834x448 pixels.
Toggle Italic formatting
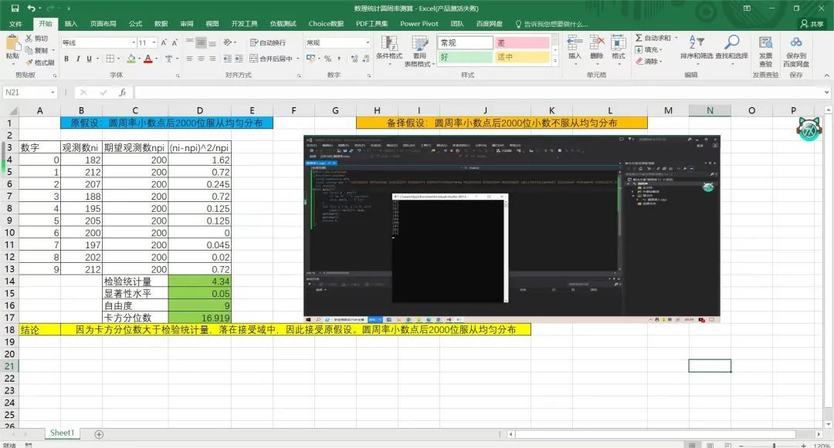tap(78, 59)
